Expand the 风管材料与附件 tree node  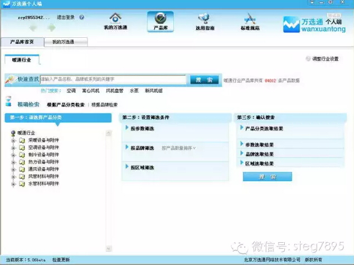[13, 177]
